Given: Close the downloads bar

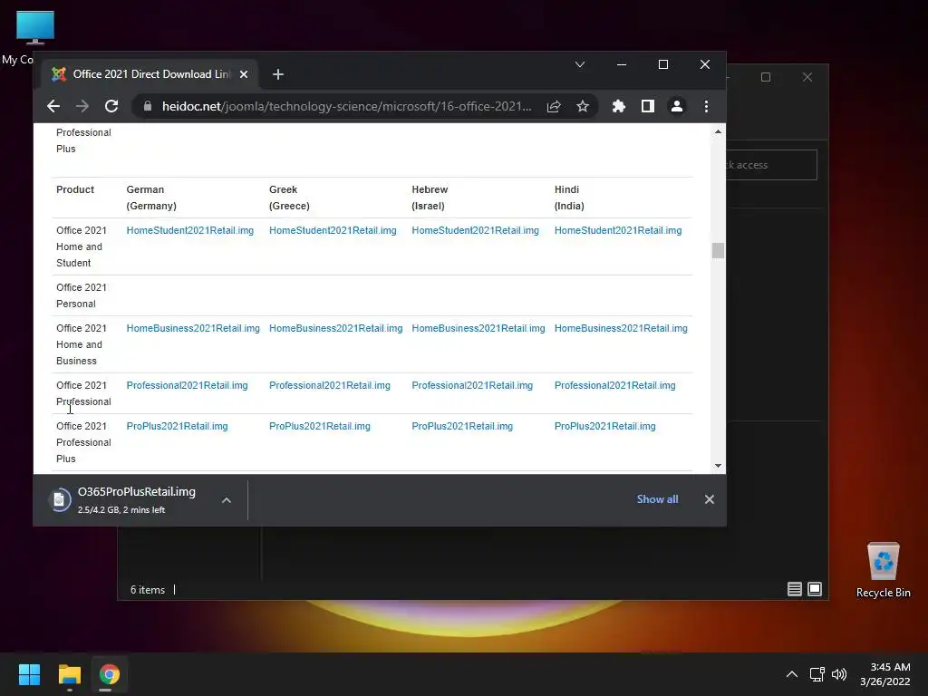Looking at the screenshot, I should (709, 499).
